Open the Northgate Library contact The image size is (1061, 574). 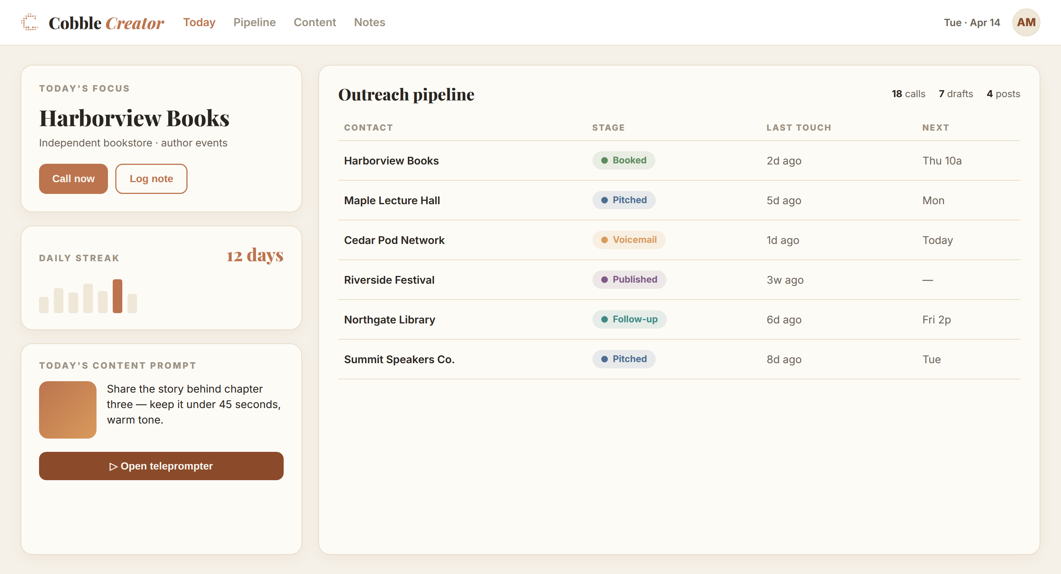click(390, 320)
